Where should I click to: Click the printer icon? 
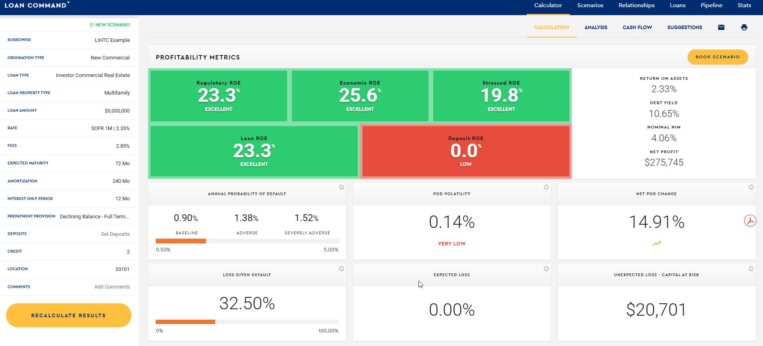[x=744, y=27]
